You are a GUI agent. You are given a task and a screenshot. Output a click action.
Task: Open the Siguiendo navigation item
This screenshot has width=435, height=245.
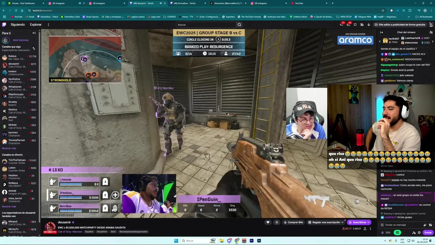point(18,24)
